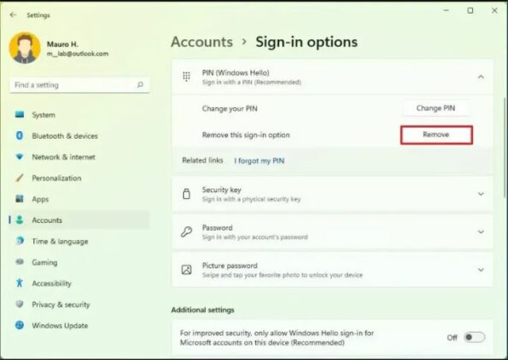Viewport: 508px width, 360px height.
Task: Click the Remove PIN button
Action: [x=436, y=135]
